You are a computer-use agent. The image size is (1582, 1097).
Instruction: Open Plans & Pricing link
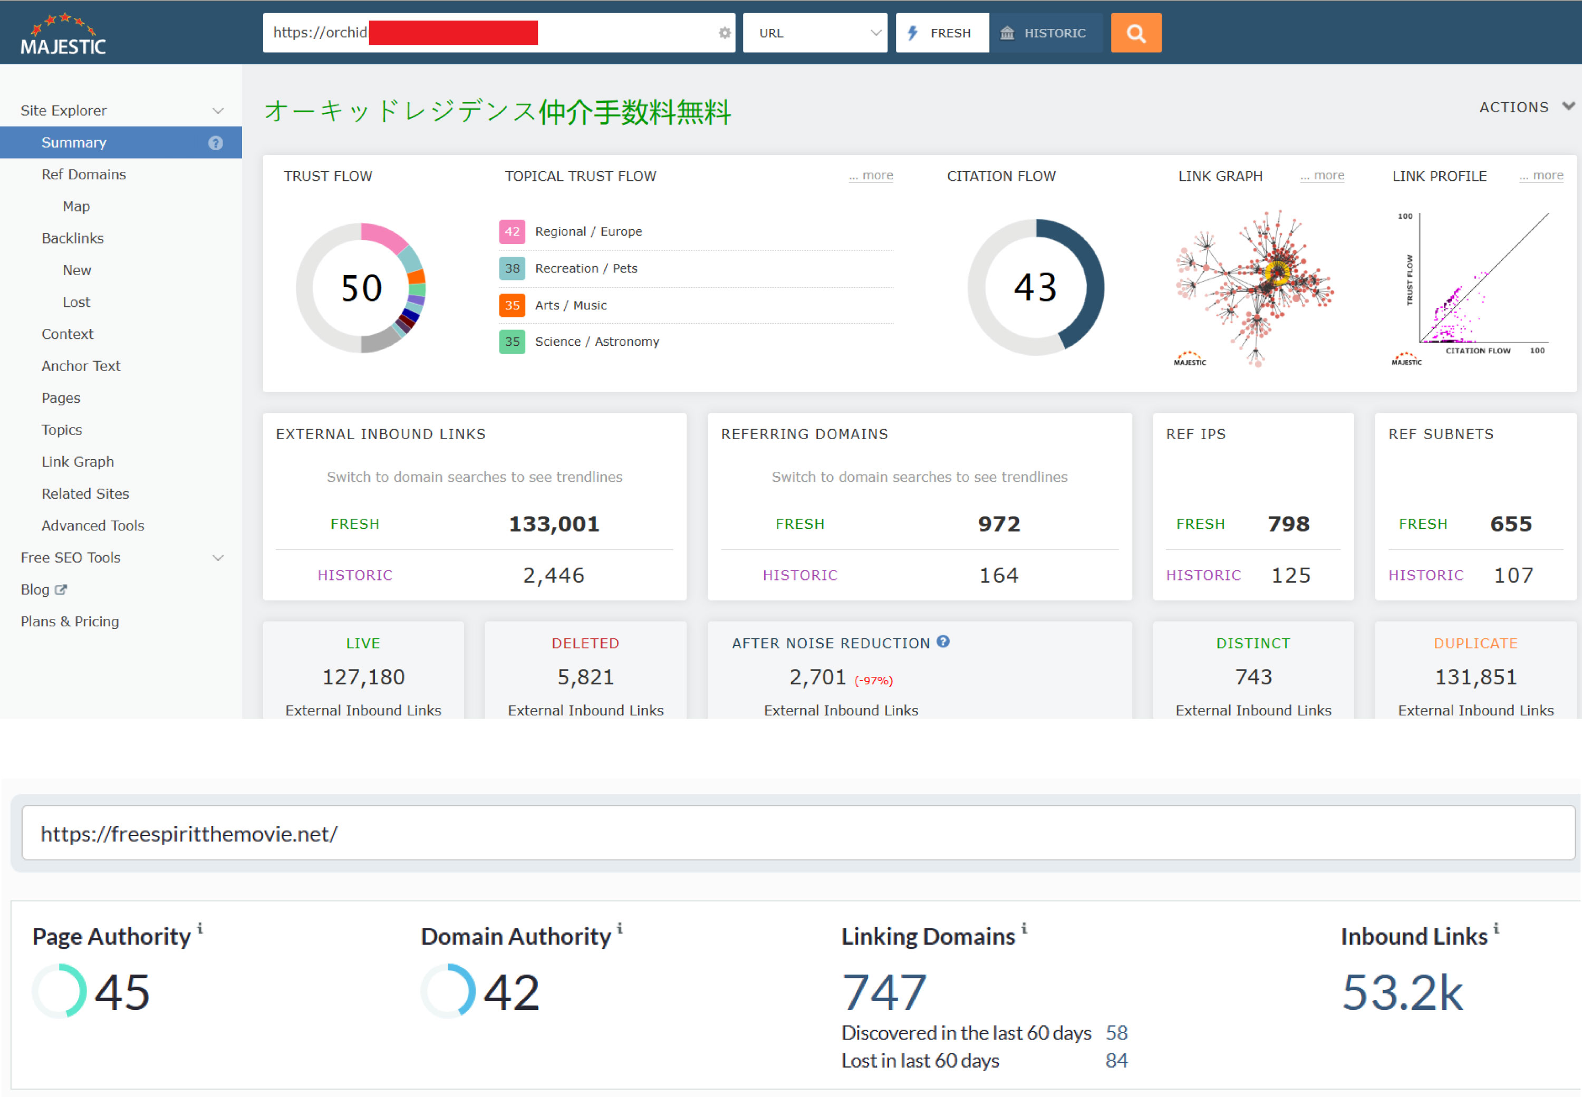point(70,622)
